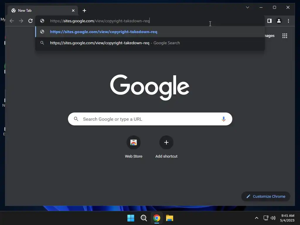
Task: Open the Google apps grid
Action: click(x=285, y=36)
